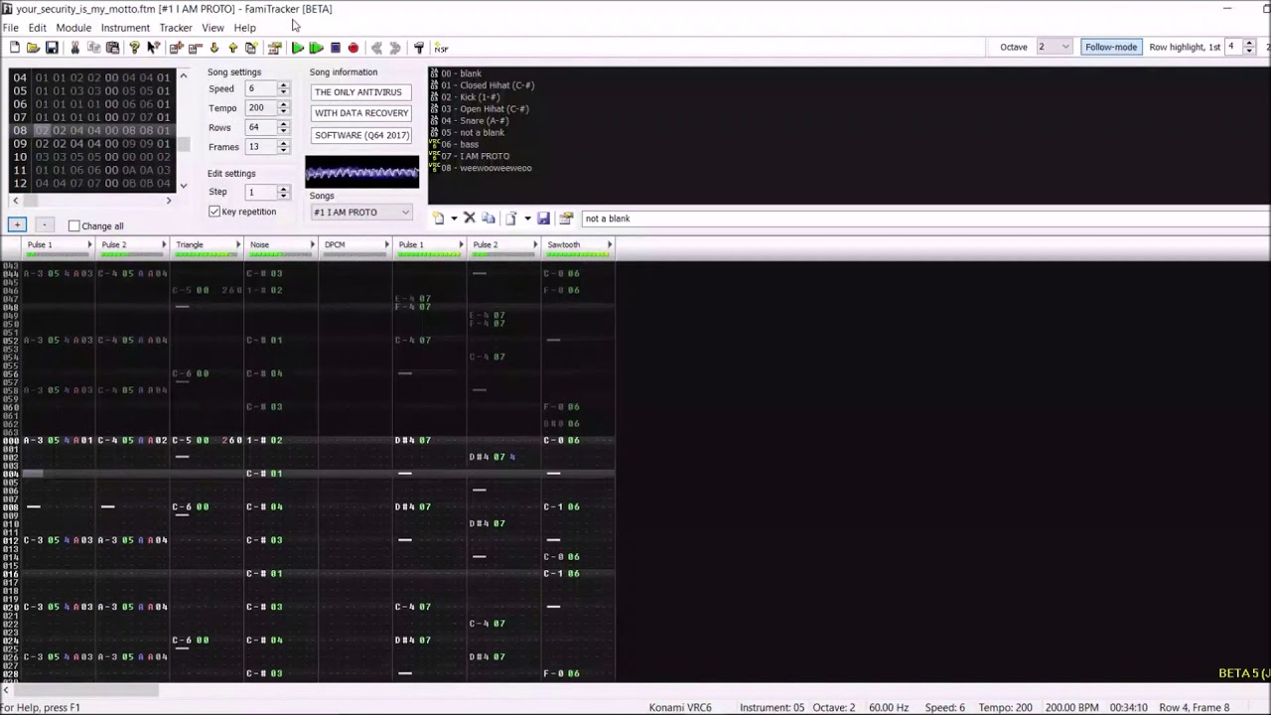Create a new module file
1271x715 pixels.
tap(14, 48)
